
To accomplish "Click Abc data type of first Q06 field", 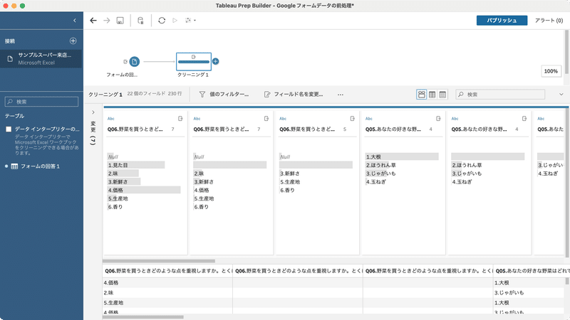I will click(x=111, y=119).
